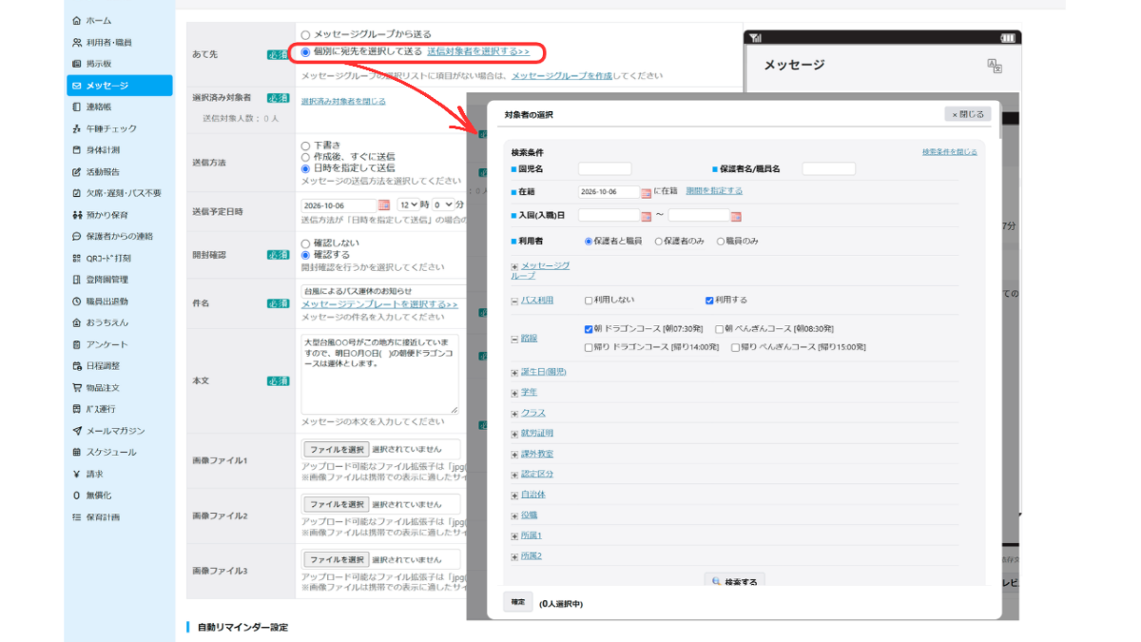This screenshot has height=642, width=1141.
Task: Click the 園児名 input field
Action: tap(605, 169)
